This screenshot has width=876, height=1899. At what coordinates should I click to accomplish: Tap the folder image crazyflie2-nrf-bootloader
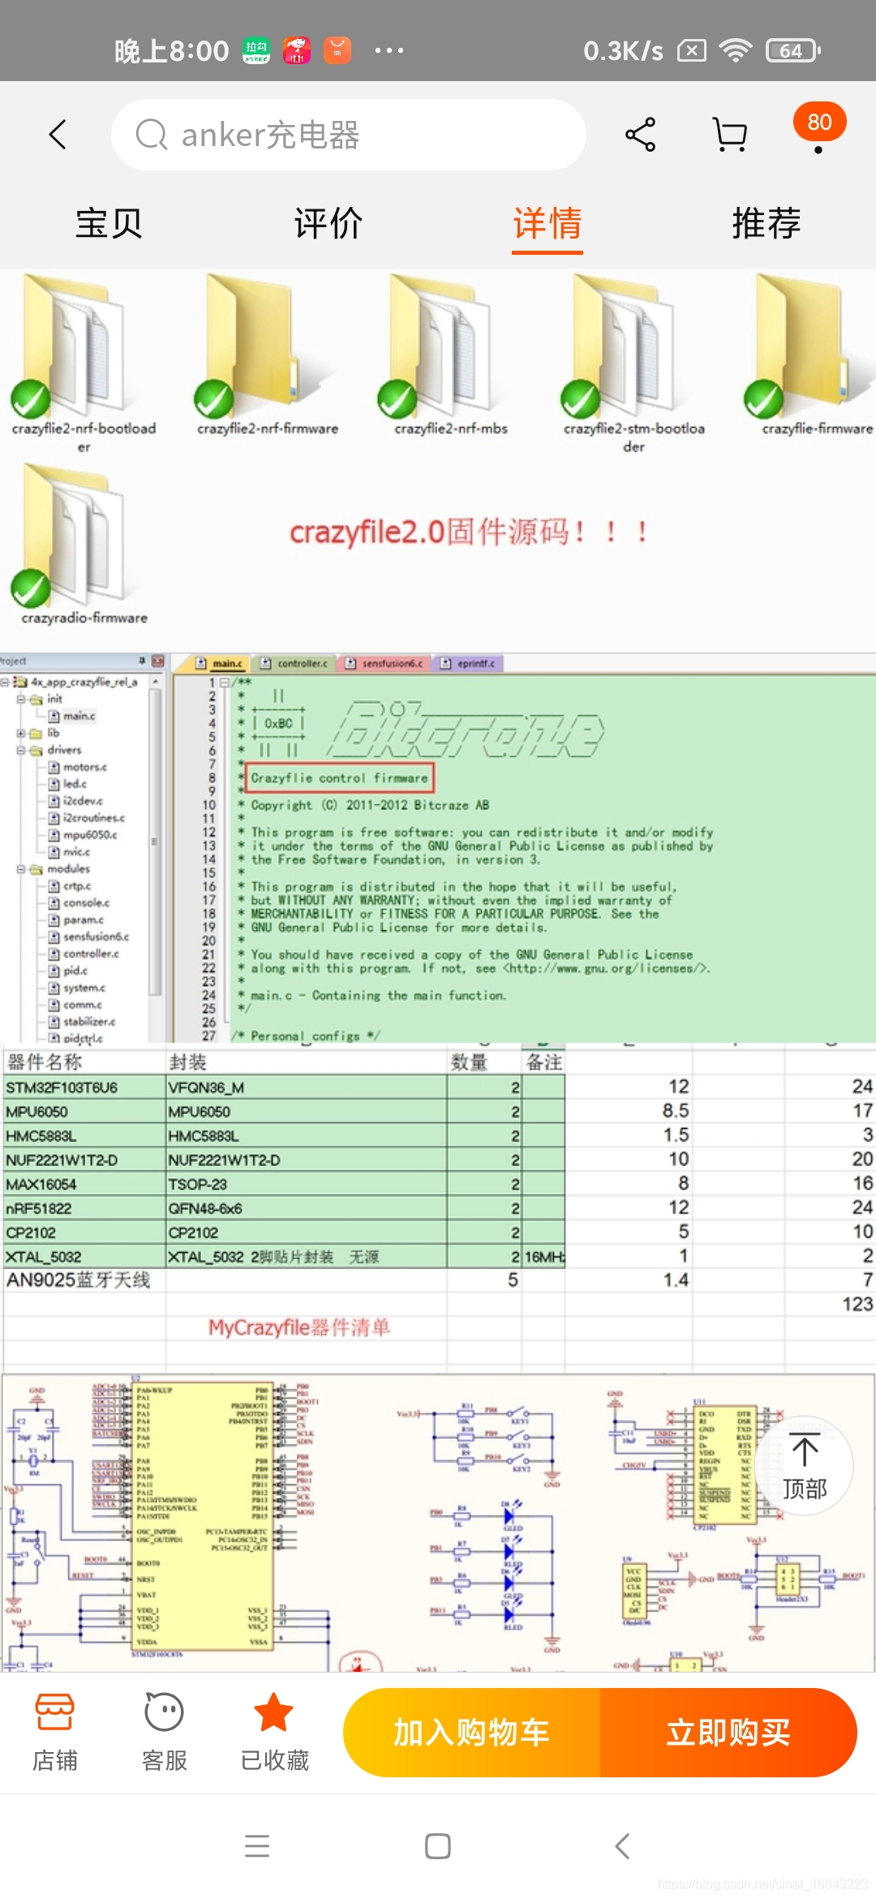[75, 345]
